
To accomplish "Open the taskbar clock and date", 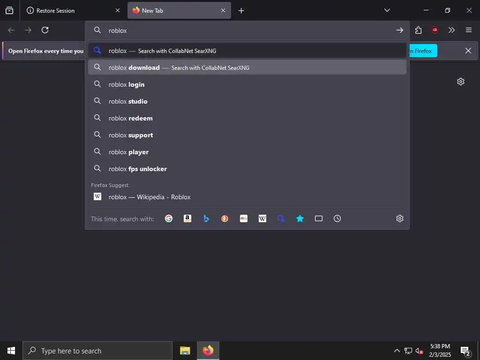I will [x=440, y=351].
